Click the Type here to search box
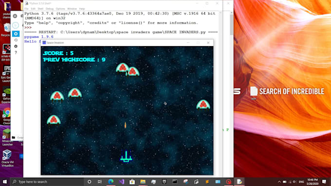 47,182
